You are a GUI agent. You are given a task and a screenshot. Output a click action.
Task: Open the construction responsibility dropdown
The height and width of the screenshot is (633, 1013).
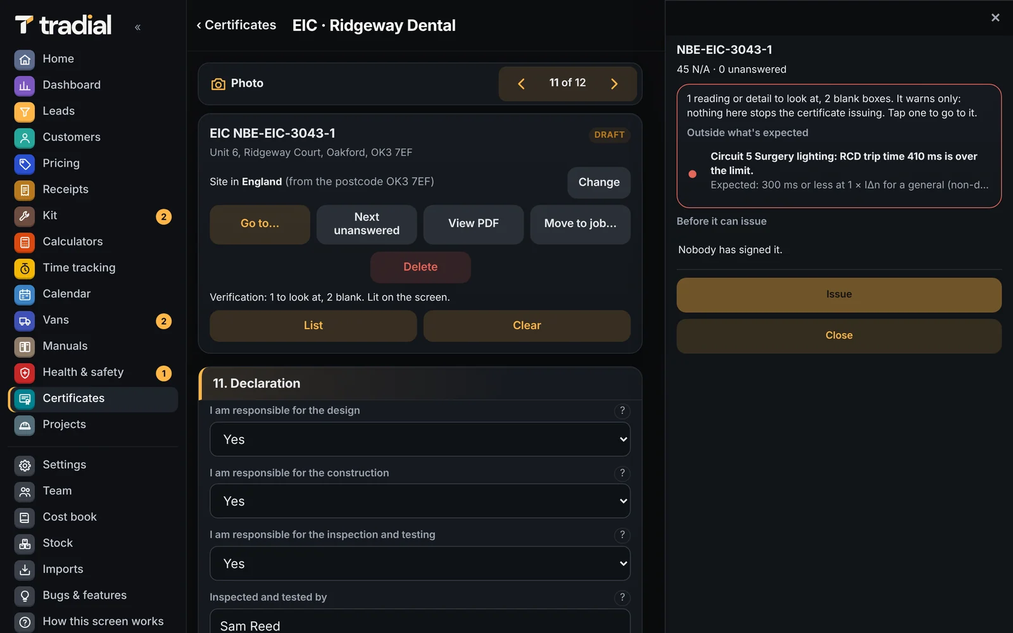420,501
